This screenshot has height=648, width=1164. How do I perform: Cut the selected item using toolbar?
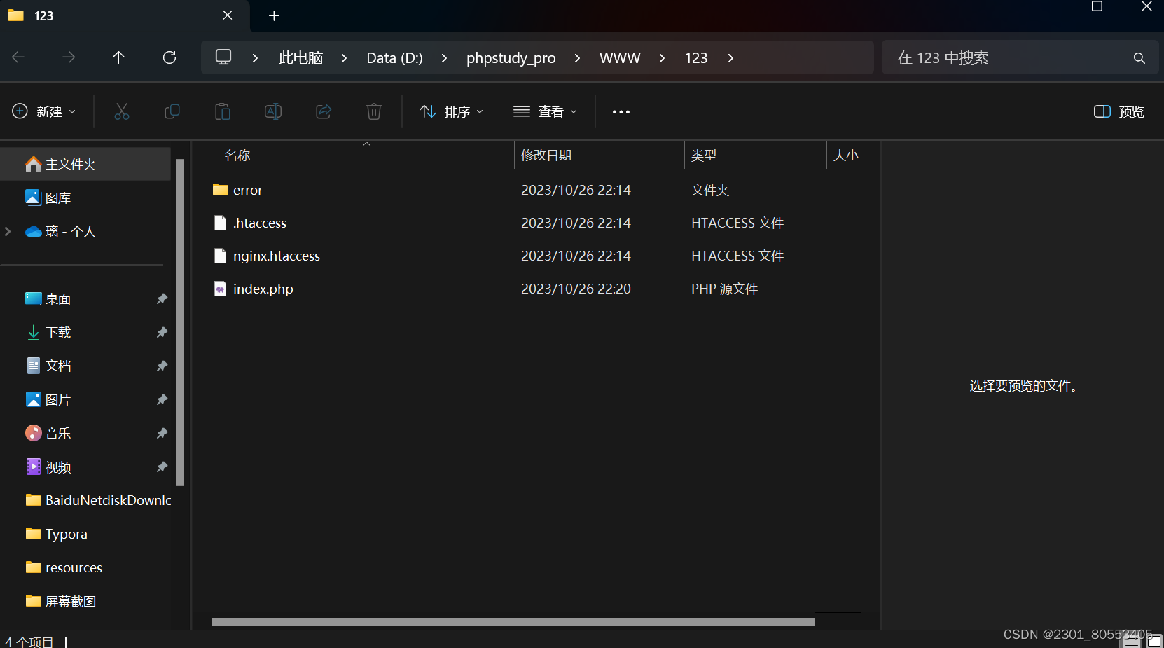point(121,111)
